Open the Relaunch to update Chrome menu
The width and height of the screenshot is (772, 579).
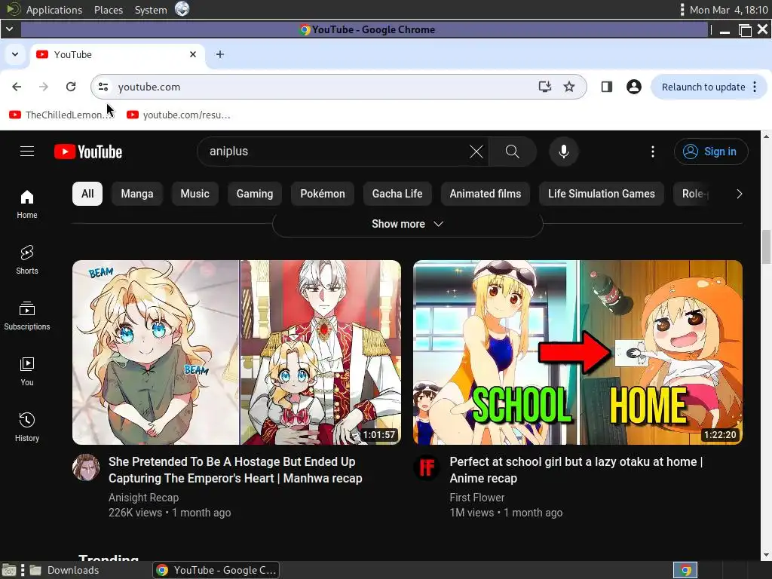[x=755, y=87]
